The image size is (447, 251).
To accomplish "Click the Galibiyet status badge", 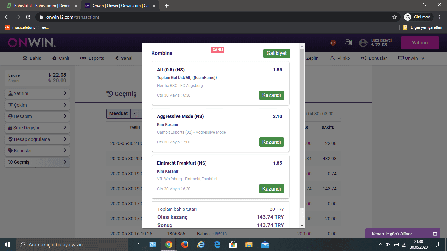I will 277,53.
